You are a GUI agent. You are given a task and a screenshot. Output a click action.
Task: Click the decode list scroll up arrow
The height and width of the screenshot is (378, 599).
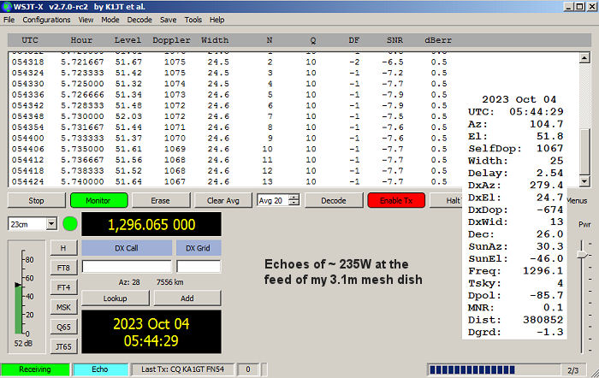click(584, 58)
